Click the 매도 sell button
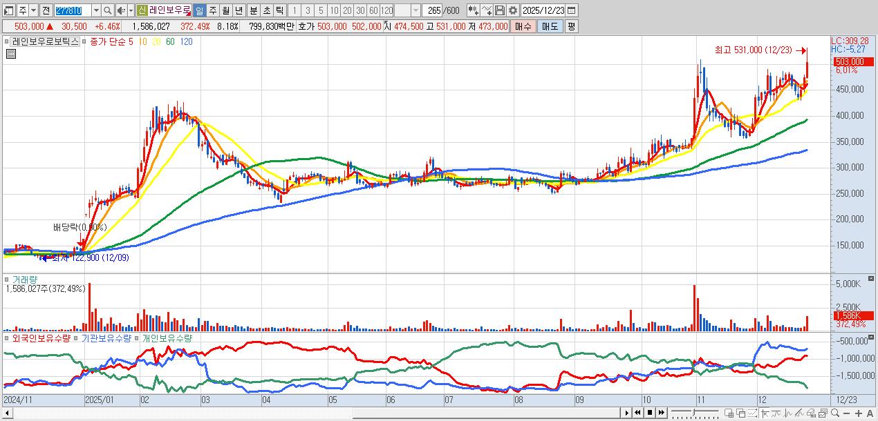This screenshot has height=421, width=878. [x=550, y=26]
